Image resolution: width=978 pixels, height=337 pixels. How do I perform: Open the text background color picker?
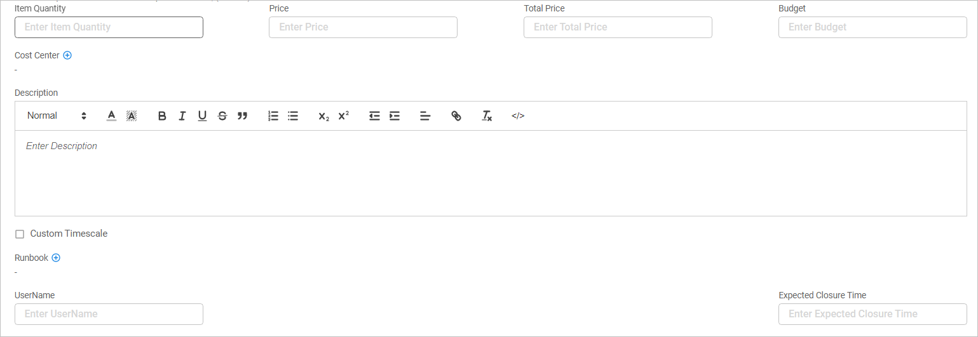132,116
